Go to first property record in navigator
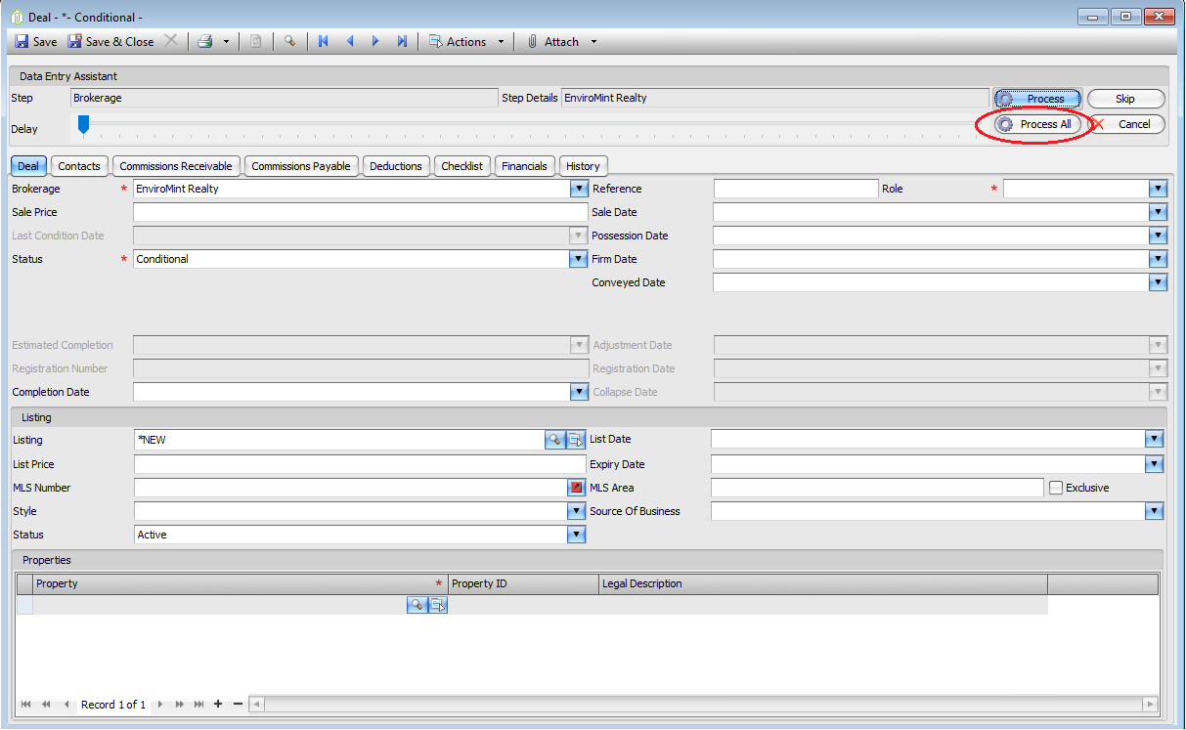 point(25,705)
